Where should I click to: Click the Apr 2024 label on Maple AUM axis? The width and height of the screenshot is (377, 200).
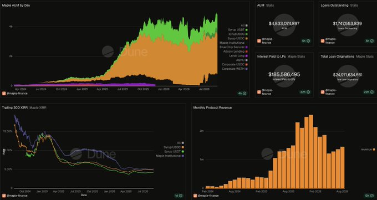(21, 89)
